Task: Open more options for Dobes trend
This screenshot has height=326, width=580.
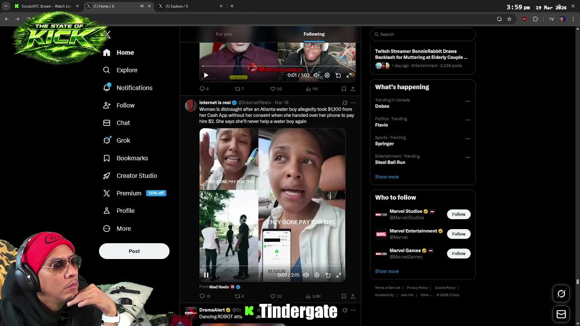Action: pyautogui.click(x=468, y=101)
